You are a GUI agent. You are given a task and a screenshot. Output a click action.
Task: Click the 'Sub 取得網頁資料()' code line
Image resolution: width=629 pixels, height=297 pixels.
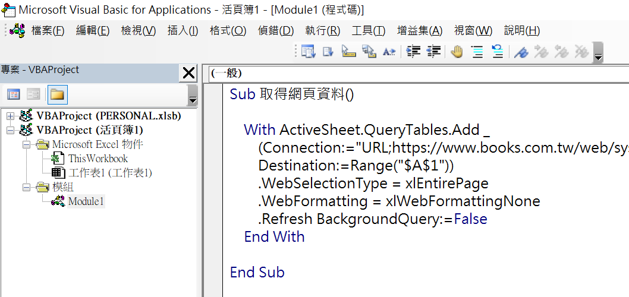(292, 94)
